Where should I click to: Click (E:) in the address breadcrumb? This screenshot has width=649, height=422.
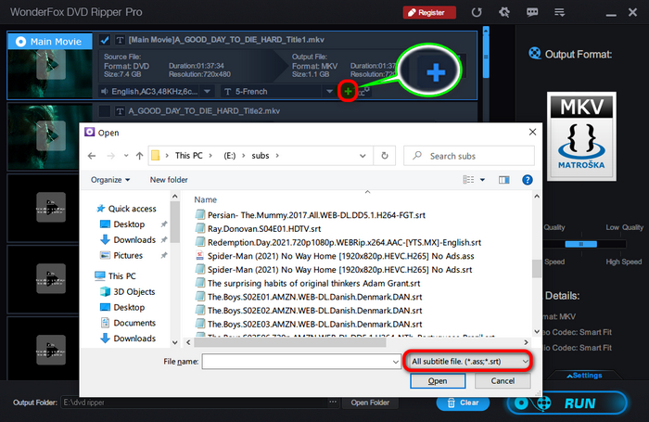(x=230, y=156)
